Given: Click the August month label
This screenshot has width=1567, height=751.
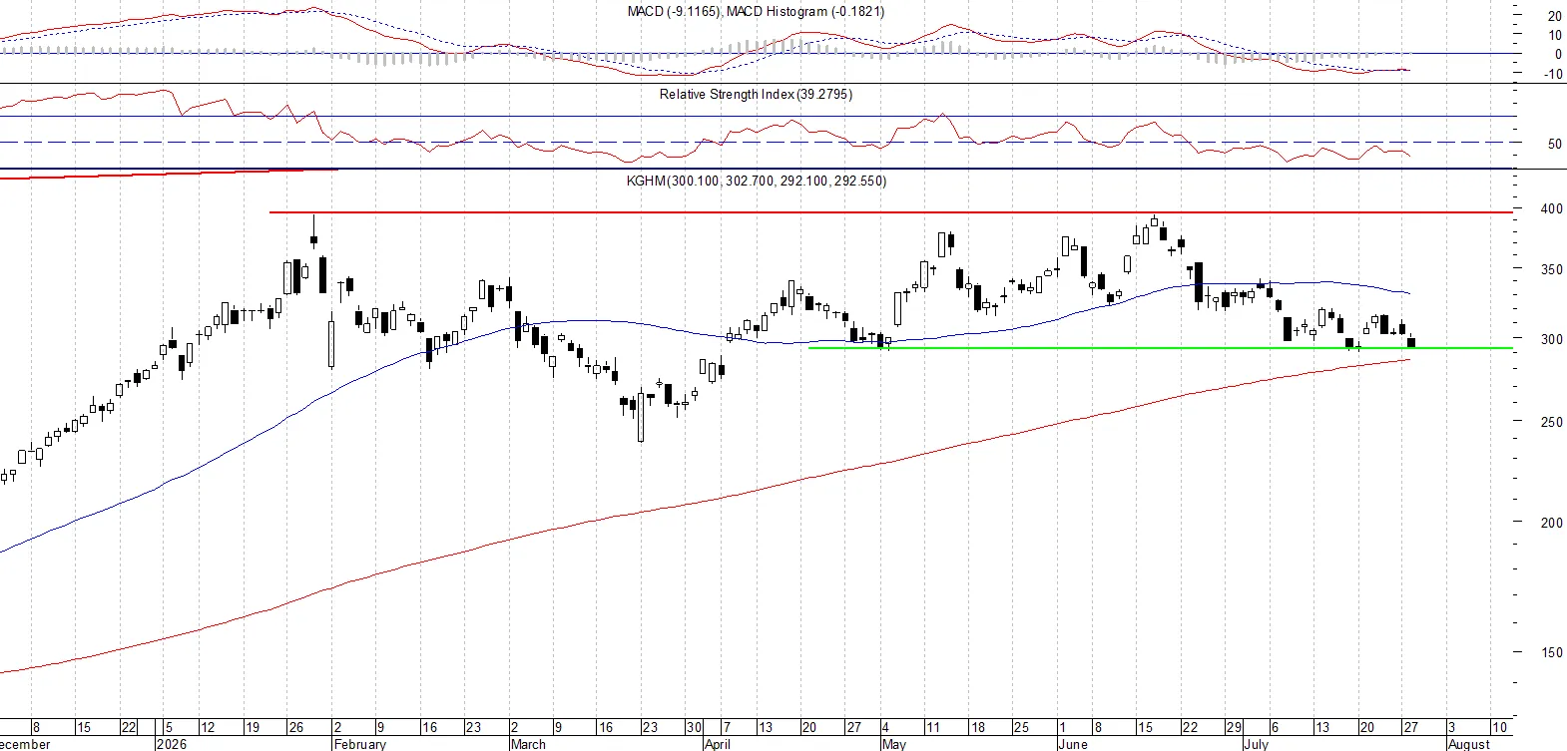Looking at the screenshot, I should 1469,744.
